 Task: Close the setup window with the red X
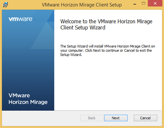point(155,3)
